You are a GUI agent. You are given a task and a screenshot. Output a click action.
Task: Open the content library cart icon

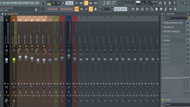tap(175, 9)
